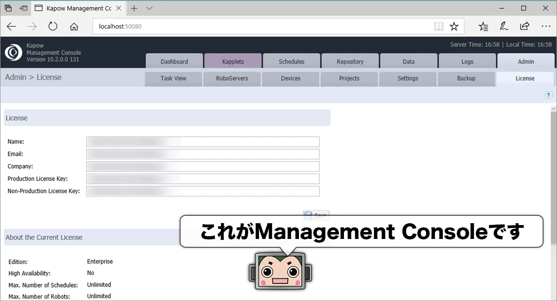Select the License sub-tab

[525, 79]
